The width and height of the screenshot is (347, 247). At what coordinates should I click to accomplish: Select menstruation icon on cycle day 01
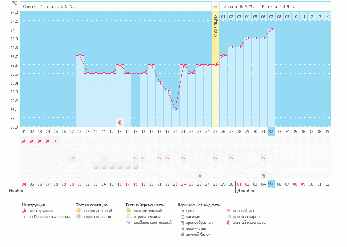click(x=24, y=141)
